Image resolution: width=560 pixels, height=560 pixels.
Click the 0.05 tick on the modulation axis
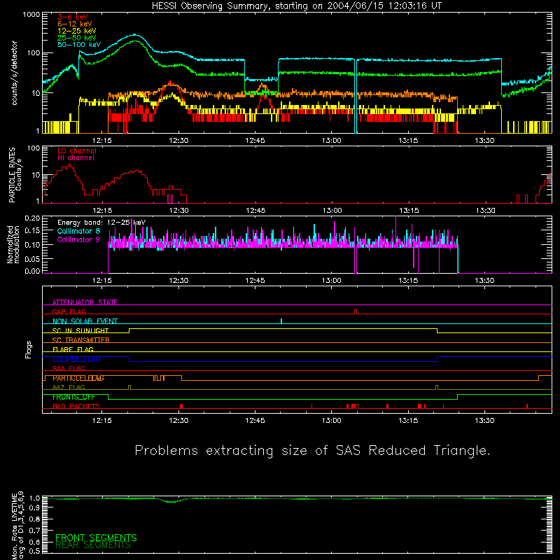[x=32, y=258]
